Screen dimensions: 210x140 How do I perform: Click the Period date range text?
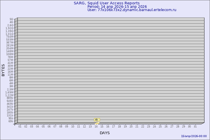tap(117, 7)
